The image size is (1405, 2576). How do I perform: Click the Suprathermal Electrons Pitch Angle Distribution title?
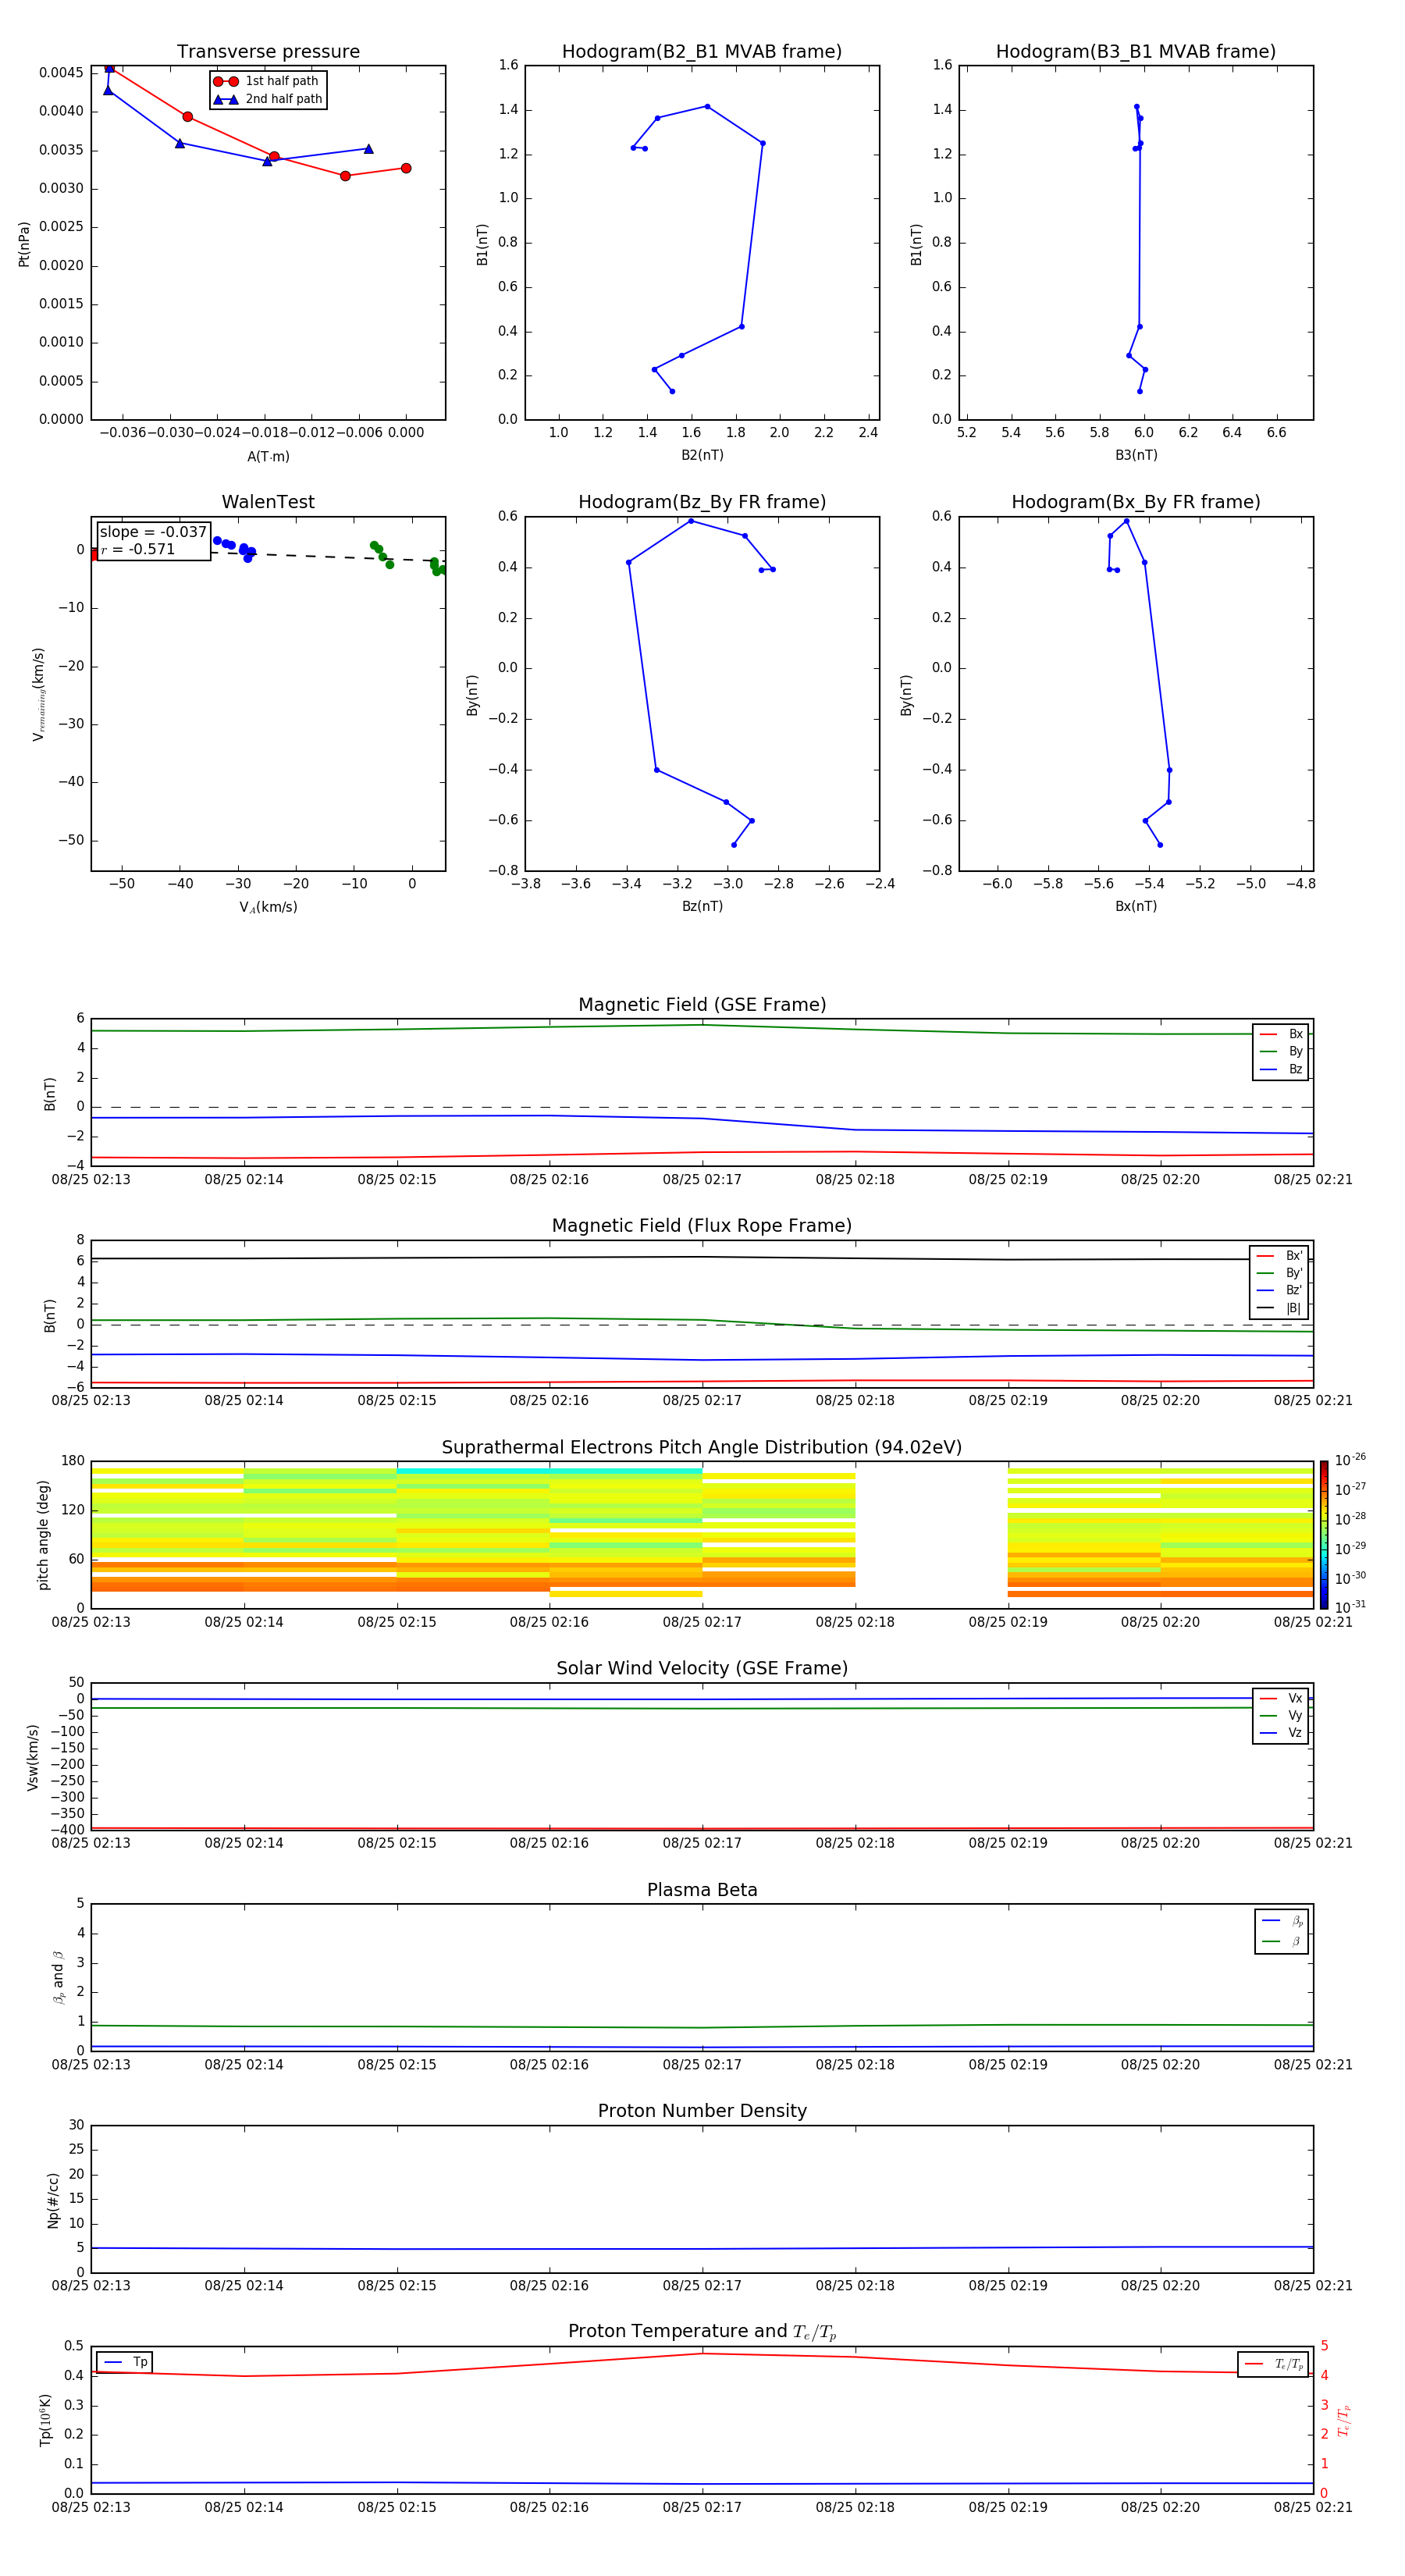[x=702, y=1447]
